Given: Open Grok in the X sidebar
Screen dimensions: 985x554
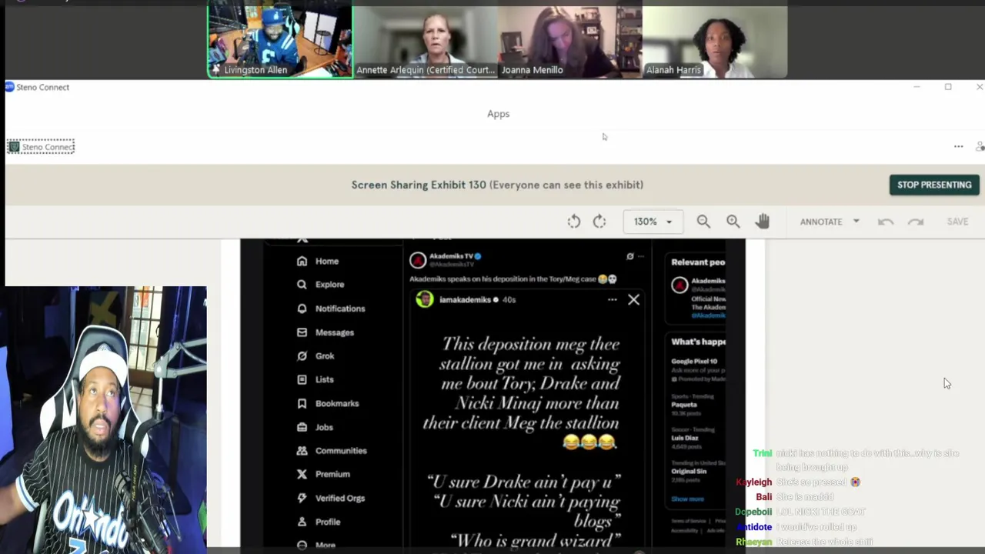Looking at the screenshot, I should coord(316,356).
